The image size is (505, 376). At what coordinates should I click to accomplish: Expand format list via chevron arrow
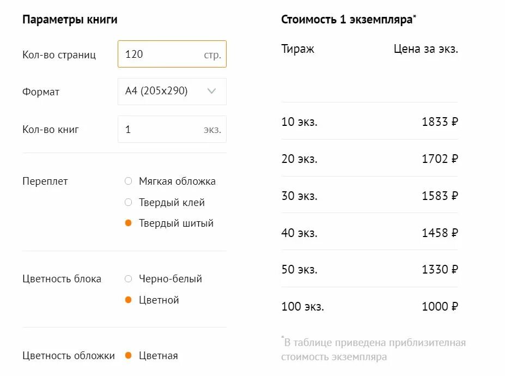point(211,91)
